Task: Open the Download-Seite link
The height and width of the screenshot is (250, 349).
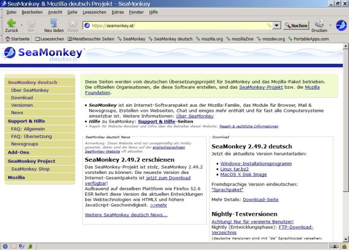Action: click(x=261, y=199)
